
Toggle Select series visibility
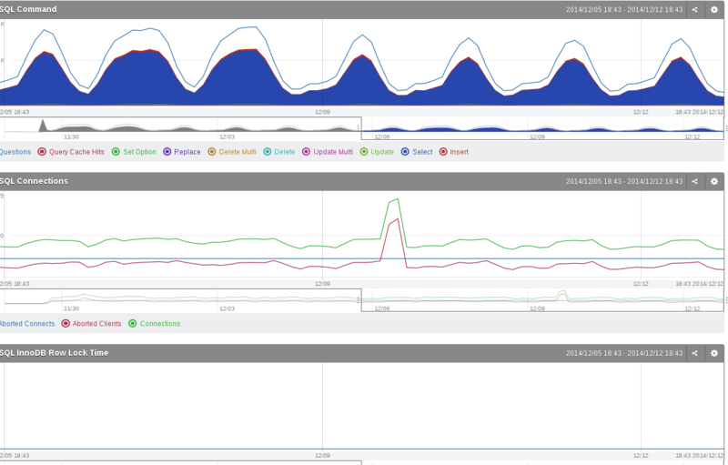coord(417,152)
